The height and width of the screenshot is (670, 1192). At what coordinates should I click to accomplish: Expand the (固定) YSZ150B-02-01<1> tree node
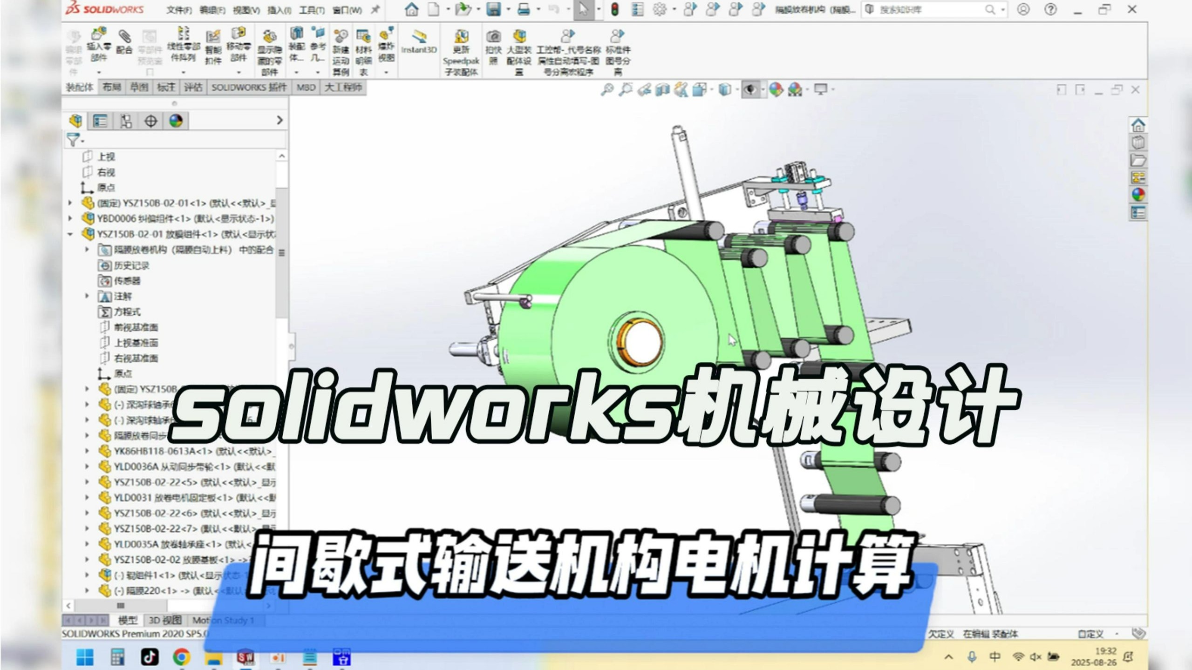pyautogui.click(x=70, y=203)
